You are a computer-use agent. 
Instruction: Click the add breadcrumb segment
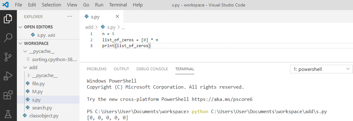[x=89, y=27]
